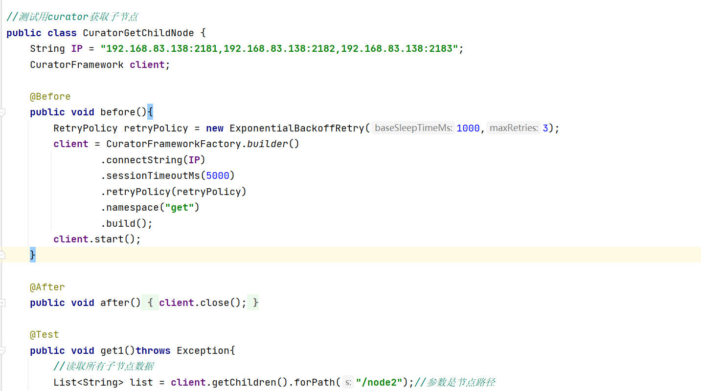Click the new keyword
Screen dimensions: 701x391
click(x=215, y=128)
